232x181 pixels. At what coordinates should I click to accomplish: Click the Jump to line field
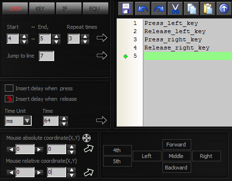(46, 56)
